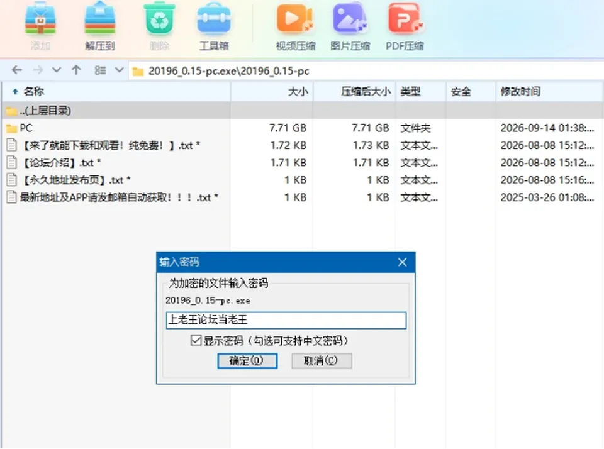The height and width of the screenshot is (449, 604).
Task: Open the 视频压缩 video compression tool
Action: tap(295, 18)
